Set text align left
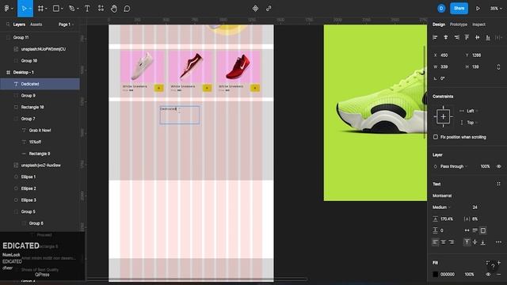 (435, 242)
